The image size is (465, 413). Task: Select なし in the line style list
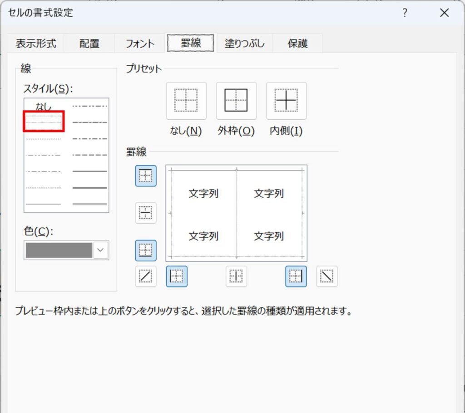click(43, 106)
